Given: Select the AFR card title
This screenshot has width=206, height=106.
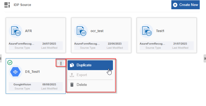Looking at the screenshot, I should pos(28,31).
